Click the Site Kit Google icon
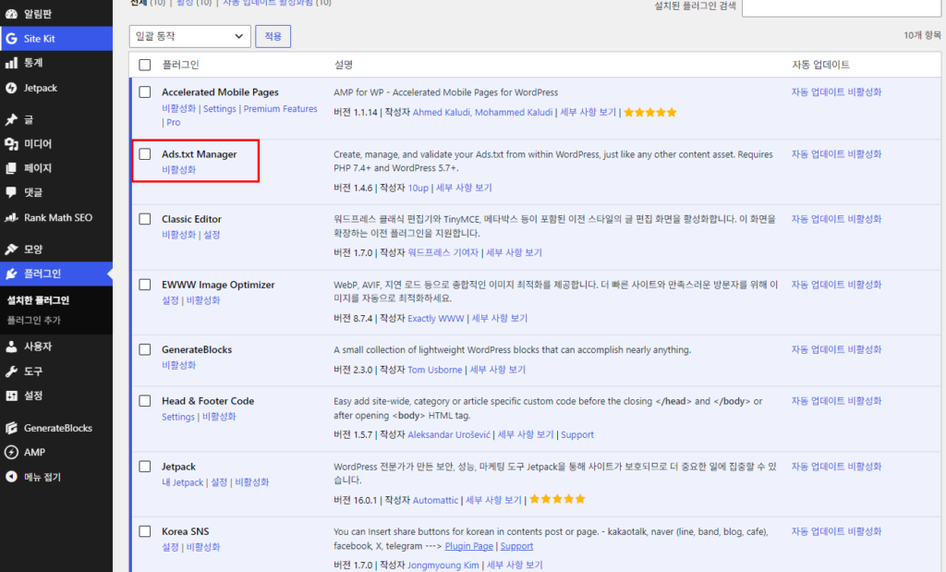The image size is (946, 572). (11, 39)
